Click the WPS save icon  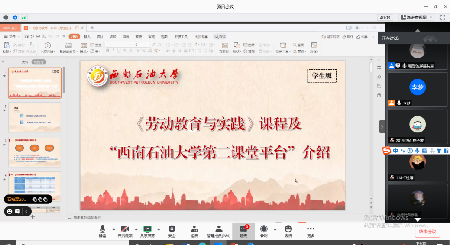(26, 36)
